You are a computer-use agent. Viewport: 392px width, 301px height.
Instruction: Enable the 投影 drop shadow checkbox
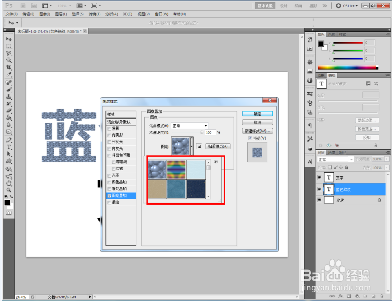109,129
